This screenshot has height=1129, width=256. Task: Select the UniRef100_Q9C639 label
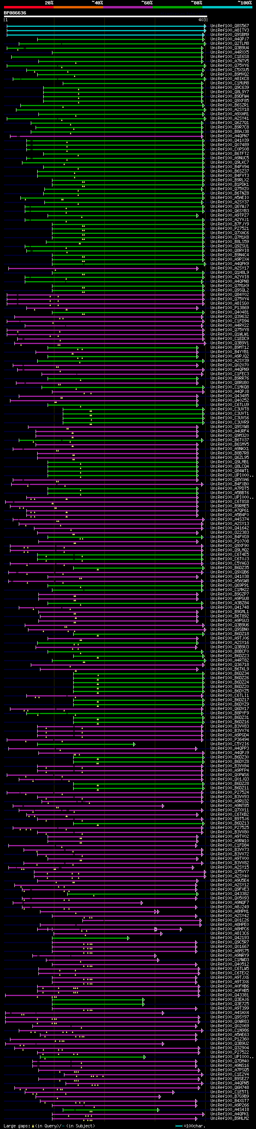(x=230, y=88)
